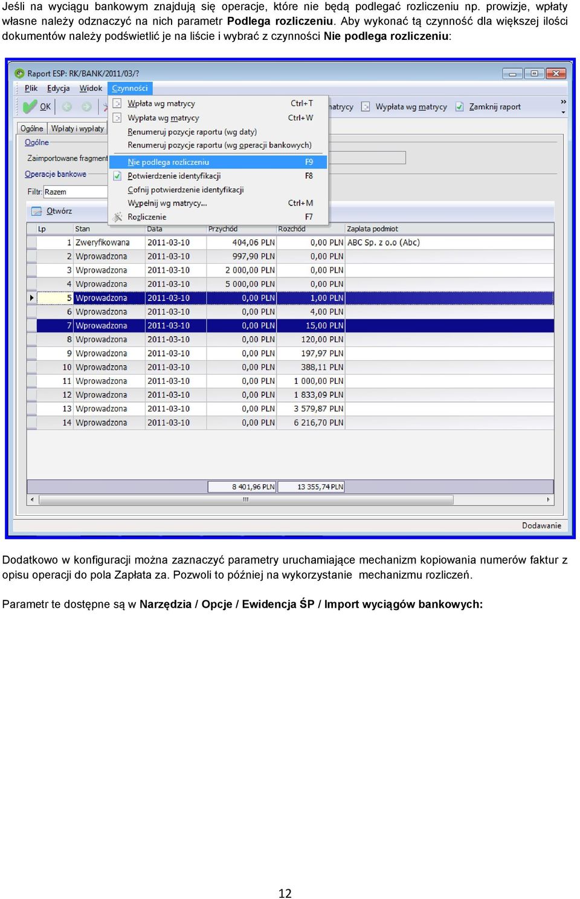The image size is (580, 899).
Task: Click the 6 216,70 PLN expense cell
Action: click(311, 423)
